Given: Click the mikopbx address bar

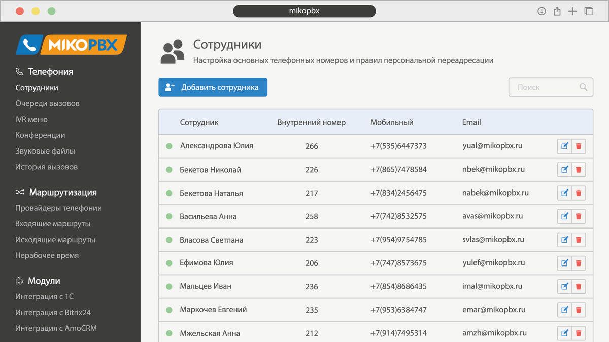Looking at the screenshot, I should (304, 11).
